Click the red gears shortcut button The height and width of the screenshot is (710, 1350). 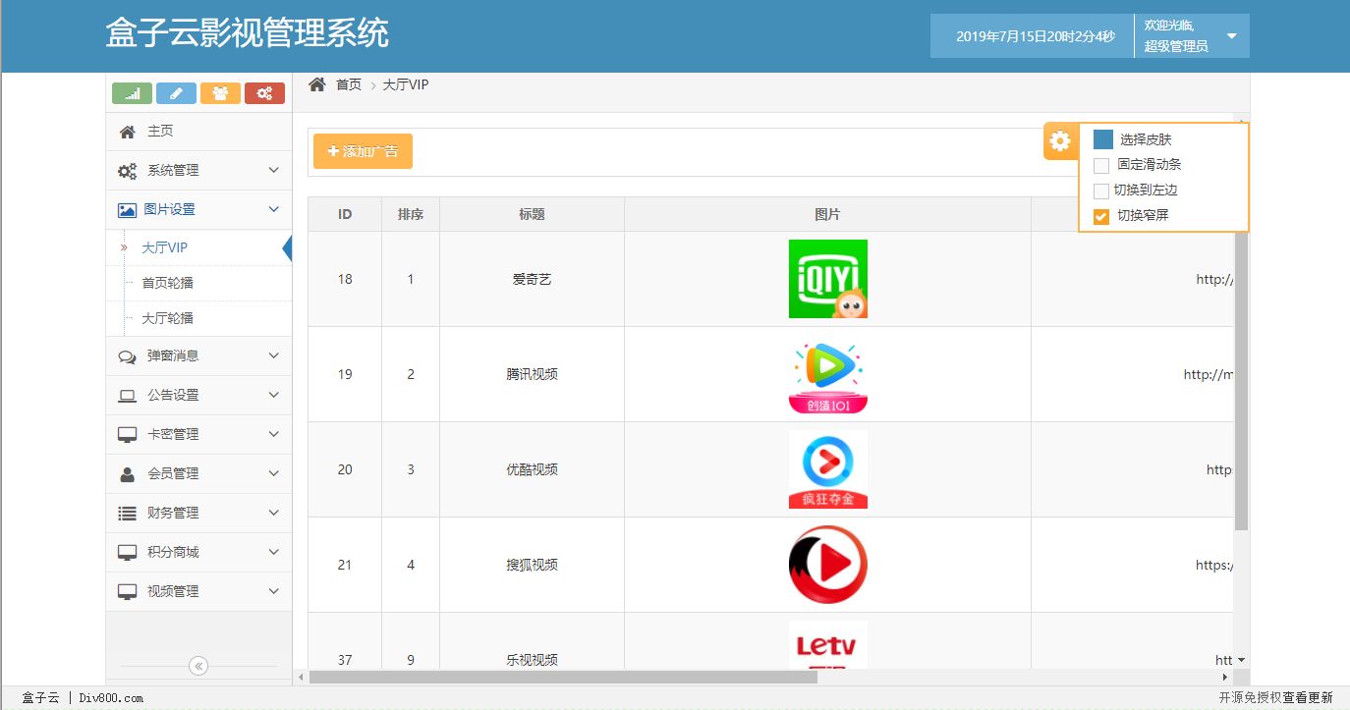[264, 93]
